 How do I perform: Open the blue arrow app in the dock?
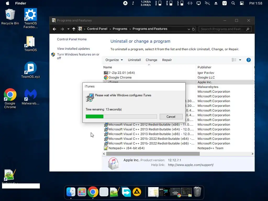(126, 192)
